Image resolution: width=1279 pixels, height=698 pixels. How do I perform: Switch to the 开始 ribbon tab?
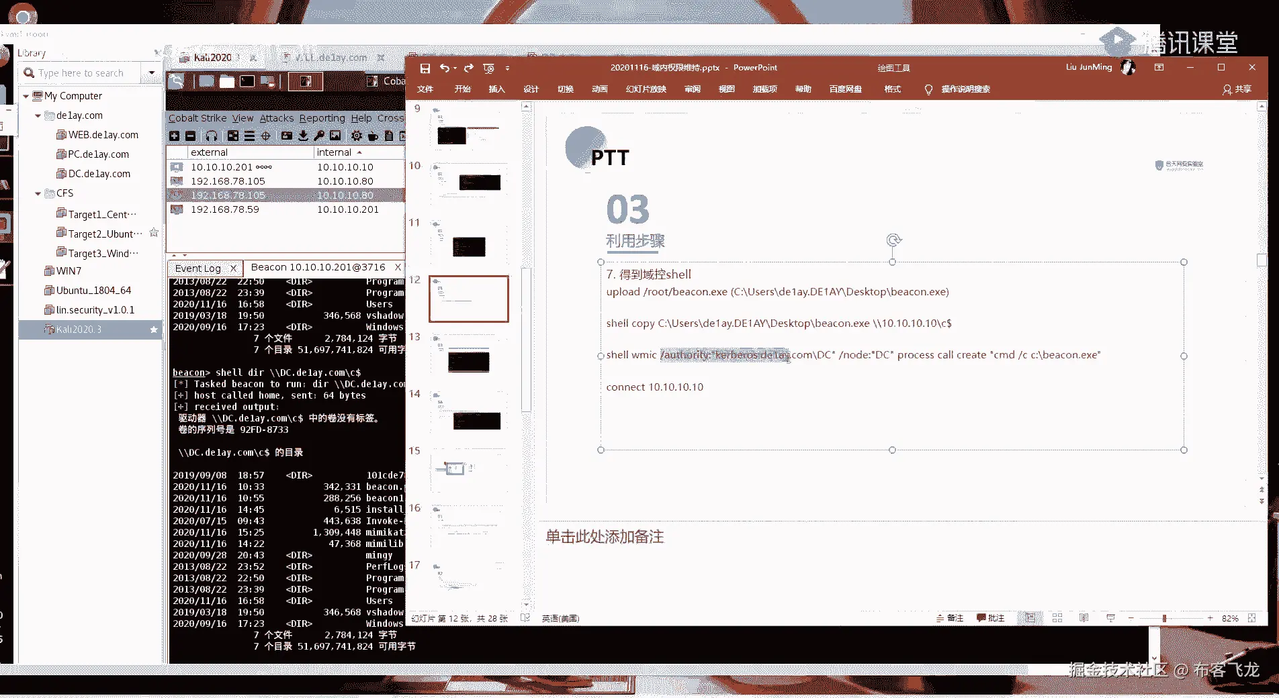click(463, 89)
